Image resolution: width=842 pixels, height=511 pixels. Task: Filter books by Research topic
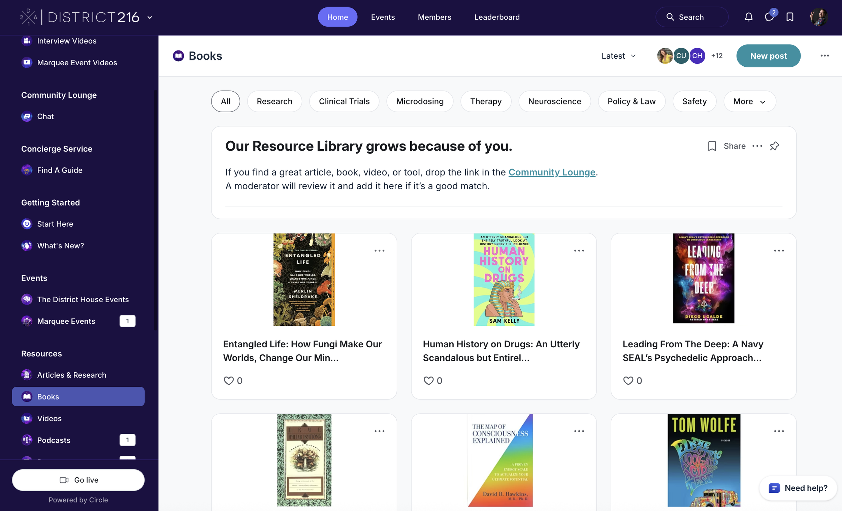pyautogui.click(x=274, y=101)
